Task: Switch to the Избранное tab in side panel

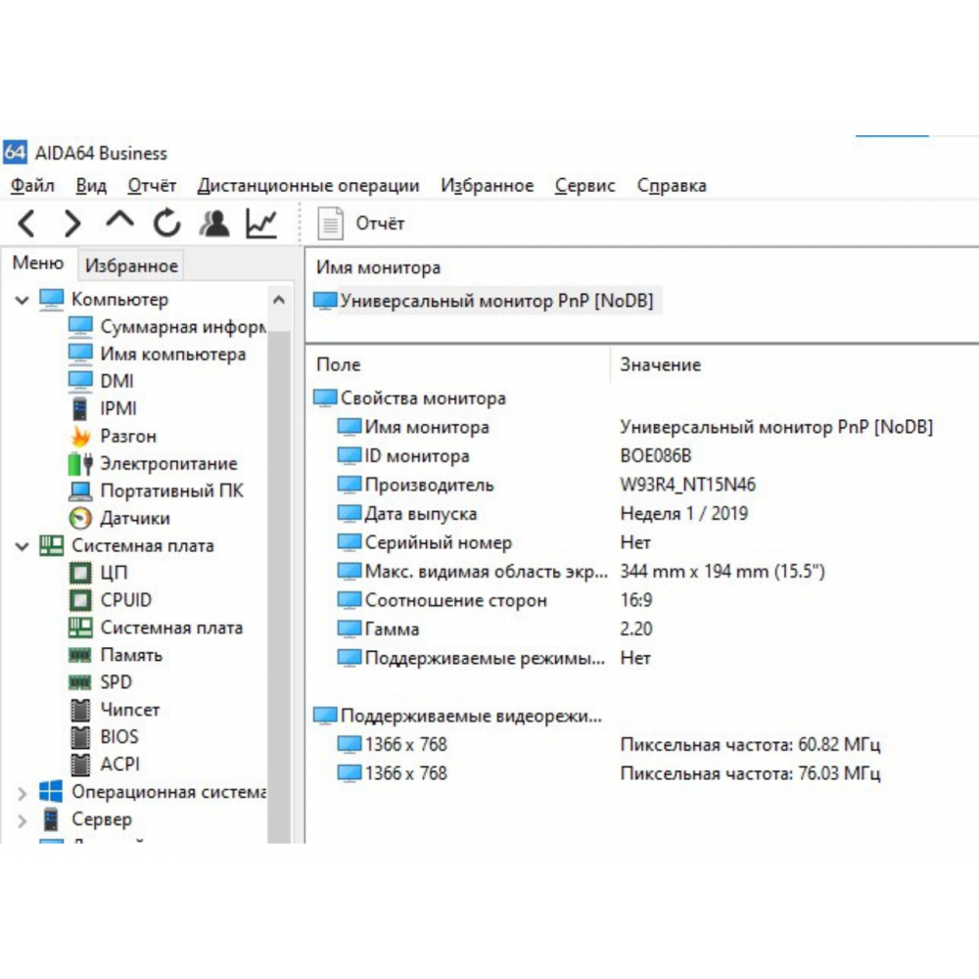Action: point(131,265)
